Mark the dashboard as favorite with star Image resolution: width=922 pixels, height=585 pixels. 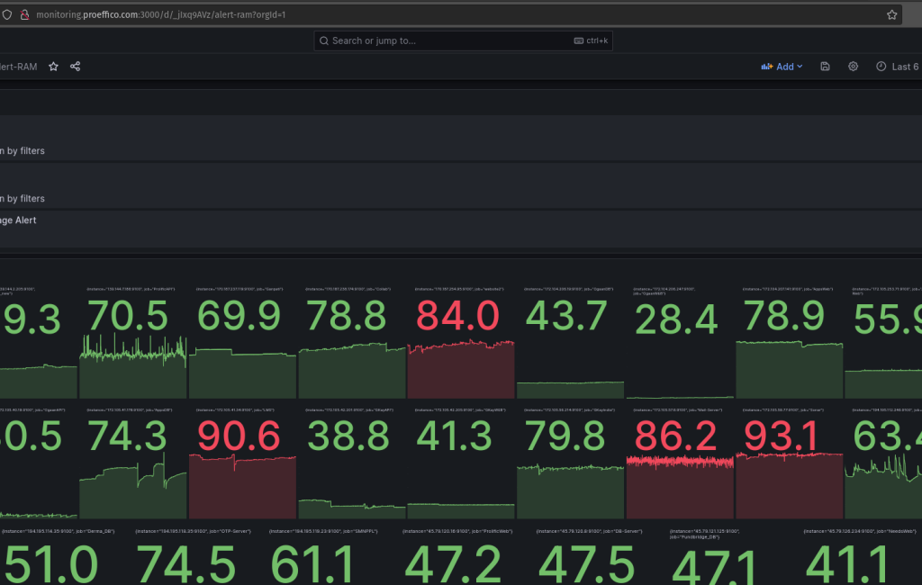click(54, 67)
